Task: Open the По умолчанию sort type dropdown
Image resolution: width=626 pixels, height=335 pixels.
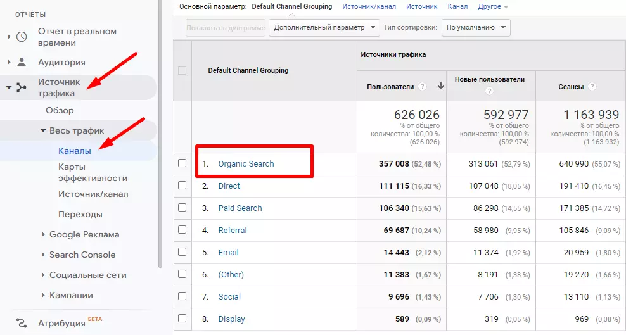Action: pyautogui.click(x=475, y=28)
